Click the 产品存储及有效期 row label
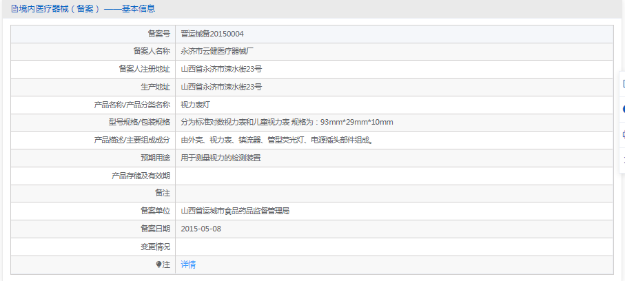This screenshot has width=625, height=281. point(141,176)
